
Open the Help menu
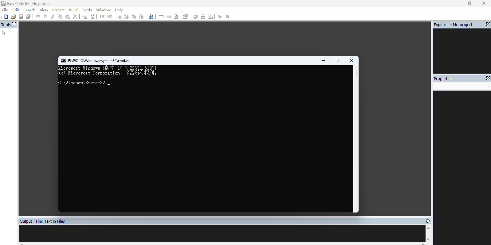coord(119,10)
